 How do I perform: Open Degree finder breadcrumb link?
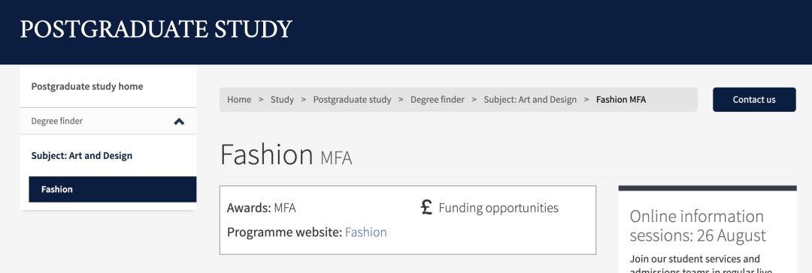[x=437, y=99]
